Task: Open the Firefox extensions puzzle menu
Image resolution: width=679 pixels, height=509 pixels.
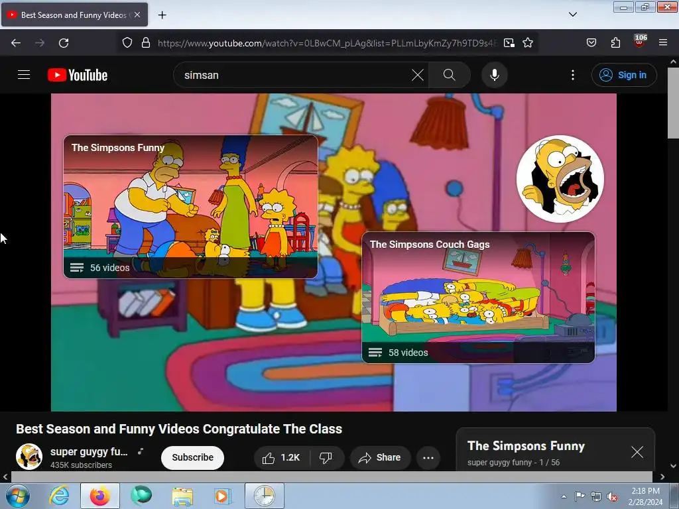Action: [615, 43]
